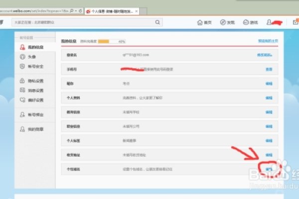The height and width of the screenshot is (199, 299).
Task: Click 编辑 in the 昵称 row
Action: 269,84
